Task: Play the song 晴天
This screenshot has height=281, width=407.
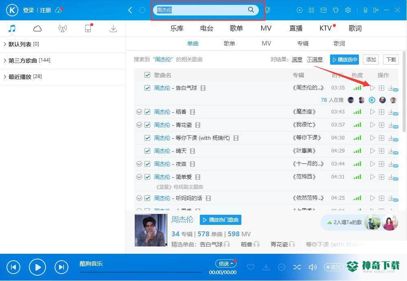Action: (x=372, y=151)
